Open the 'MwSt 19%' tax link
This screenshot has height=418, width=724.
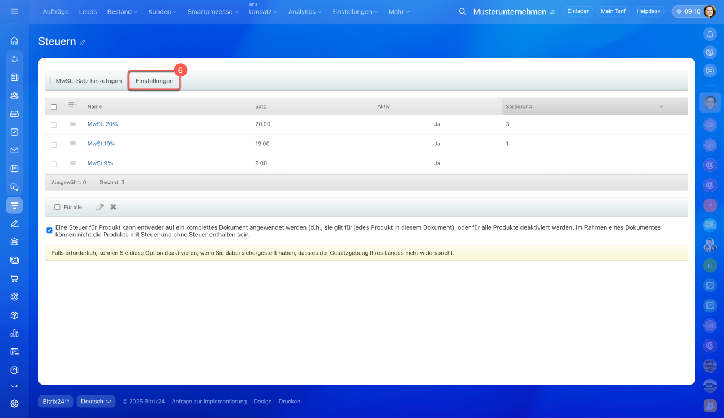coord(101,144)
